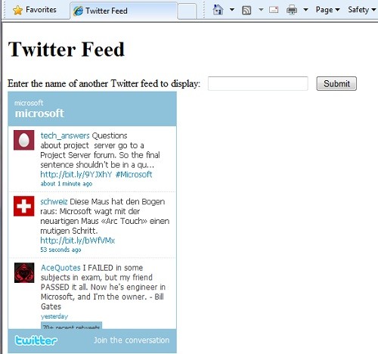This screenshot has width=378, height=354.
Task: Click the RSS feeds icon
Action: pos(246,11)
